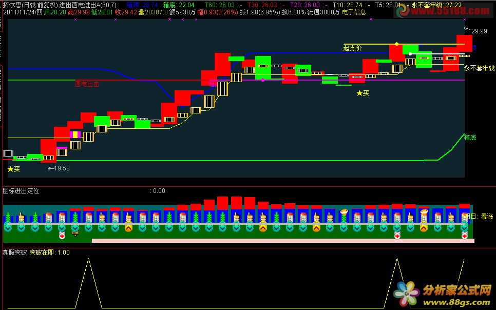Viewport: 496px width, 310px height.
Task: Click the 真假突破 indicator title
Action: pyautogui.click(x=14, y=253)
